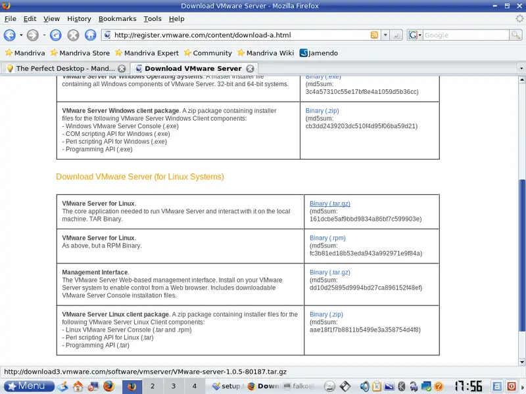Open the Klipper clipboard tray icon
The image size is (526, 394).
[x=377, y=386]
